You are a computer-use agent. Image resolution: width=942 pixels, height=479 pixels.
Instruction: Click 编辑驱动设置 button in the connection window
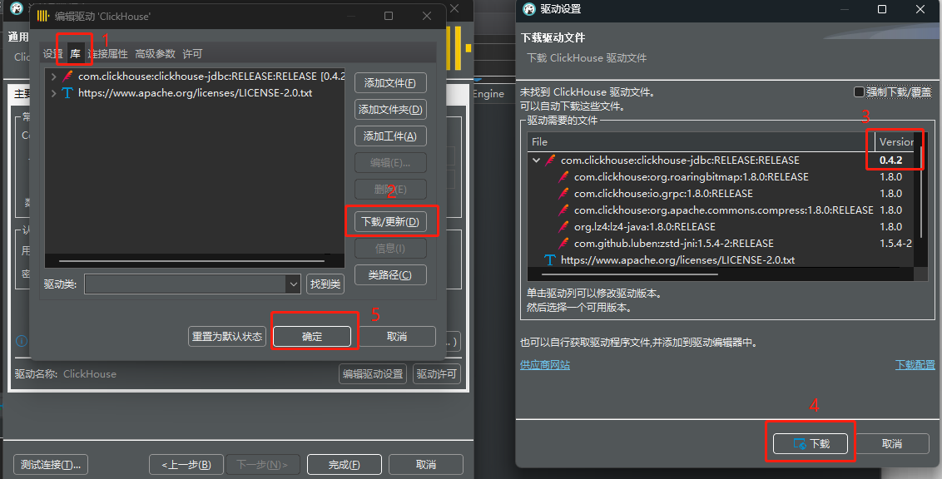[x=373, y=373]
